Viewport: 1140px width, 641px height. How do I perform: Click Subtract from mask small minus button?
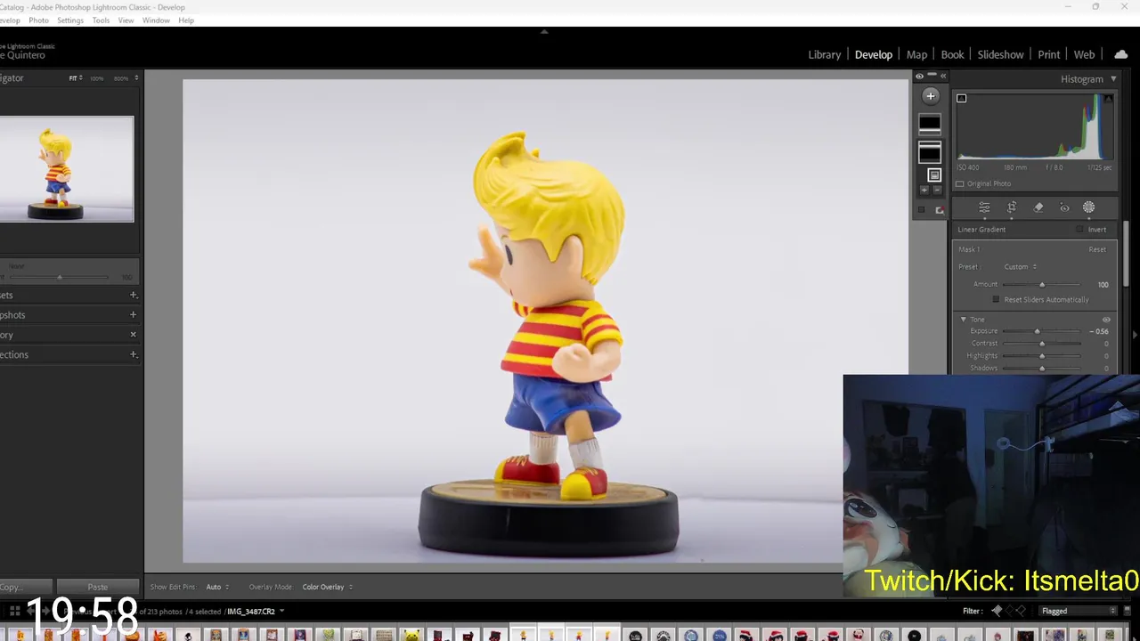pyautogui.click(x=936, y=190)
